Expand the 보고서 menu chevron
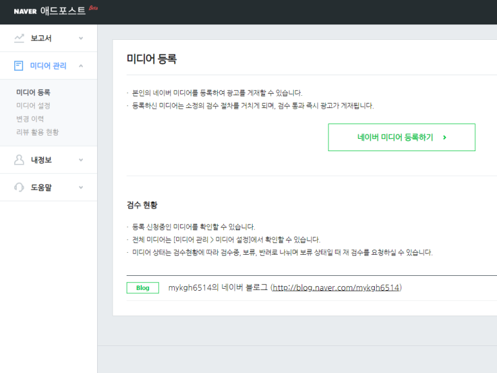 (x=81, y=39)
